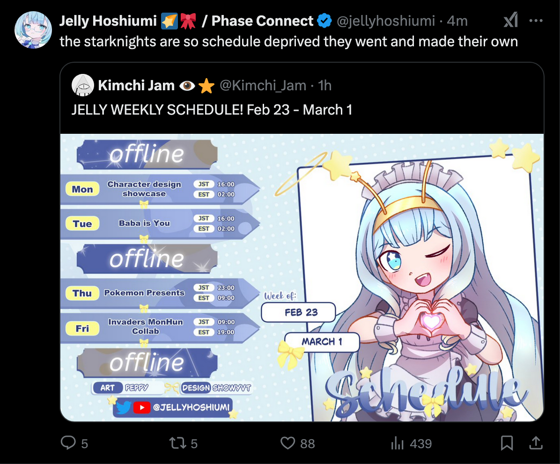
Task: Click the starknights tweet text
Action: pos(288,41)
